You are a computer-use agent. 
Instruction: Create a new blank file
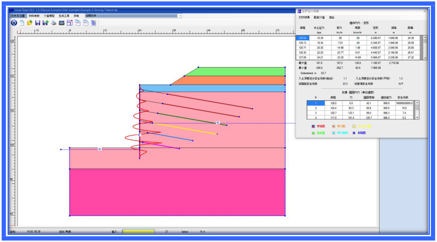click(x=22, y=23)
